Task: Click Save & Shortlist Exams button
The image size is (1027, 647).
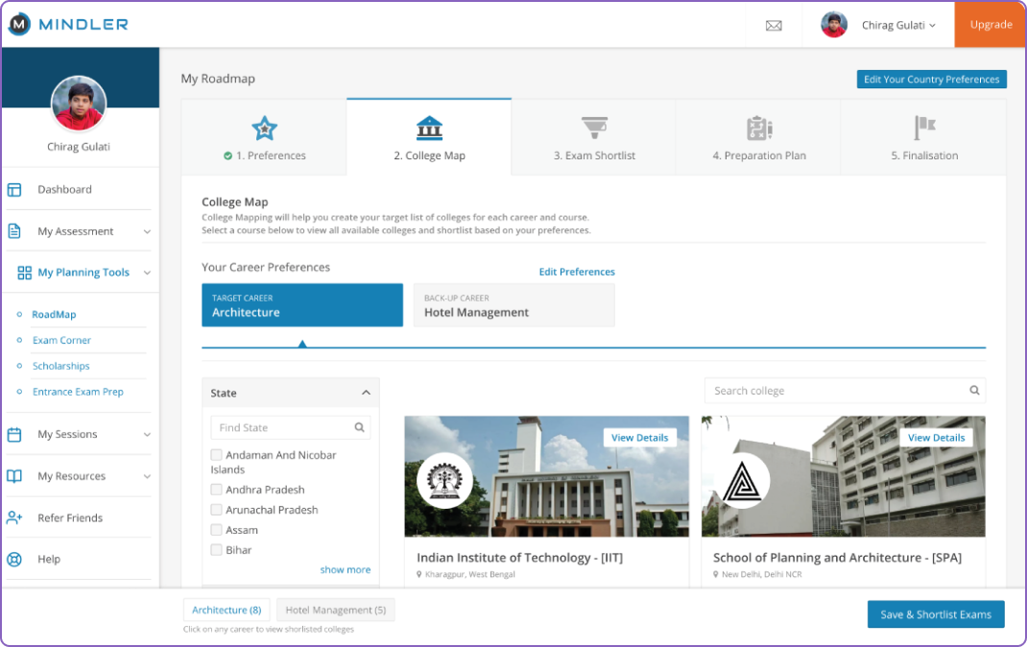Action: pyautogui.click(x=936, y=614)
